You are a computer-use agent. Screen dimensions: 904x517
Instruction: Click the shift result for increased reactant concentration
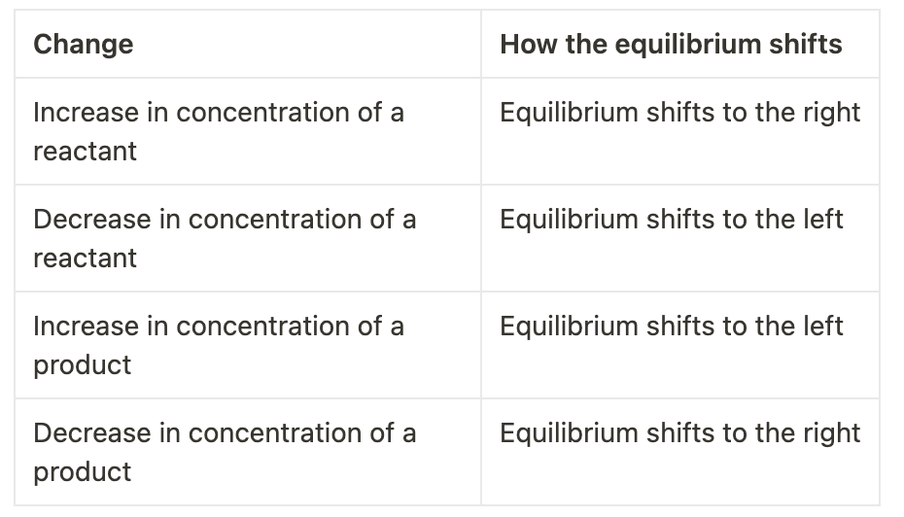tap(679, 113)
